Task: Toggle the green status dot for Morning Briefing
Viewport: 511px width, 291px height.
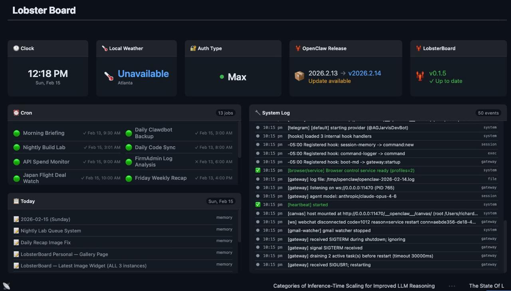Action: tap(16, 133)
